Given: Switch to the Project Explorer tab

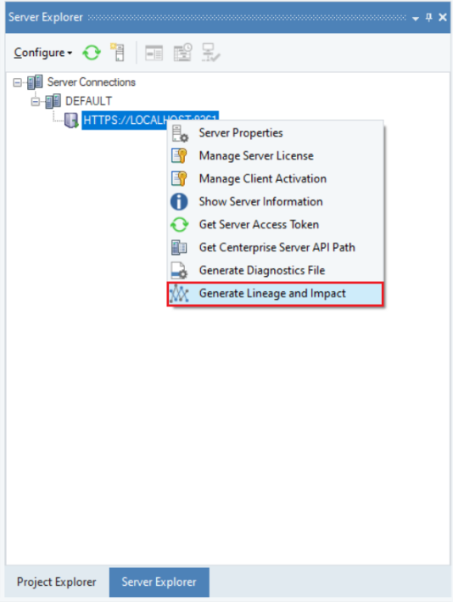Looking at the screenshot, I should click(56, 582).
